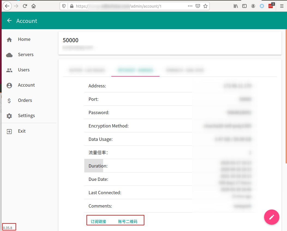The width and height of the screenshot is (287, 231).
Task: Open the Firefox Library icon
Action: (235, 6)
